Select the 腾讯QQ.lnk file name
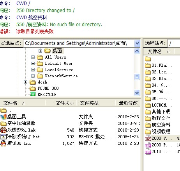The width and height of the screenshot is (180, 171). coord(19,143)
